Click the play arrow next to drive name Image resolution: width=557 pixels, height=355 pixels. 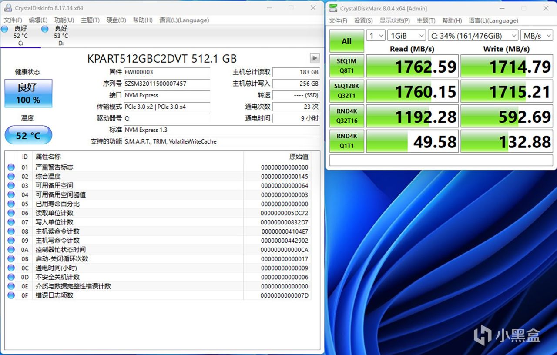coord(315,58)
